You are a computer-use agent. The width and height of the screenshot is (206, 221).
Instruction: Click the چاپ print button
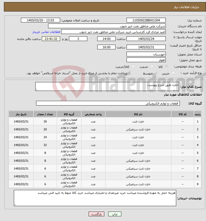pos(115,214)
